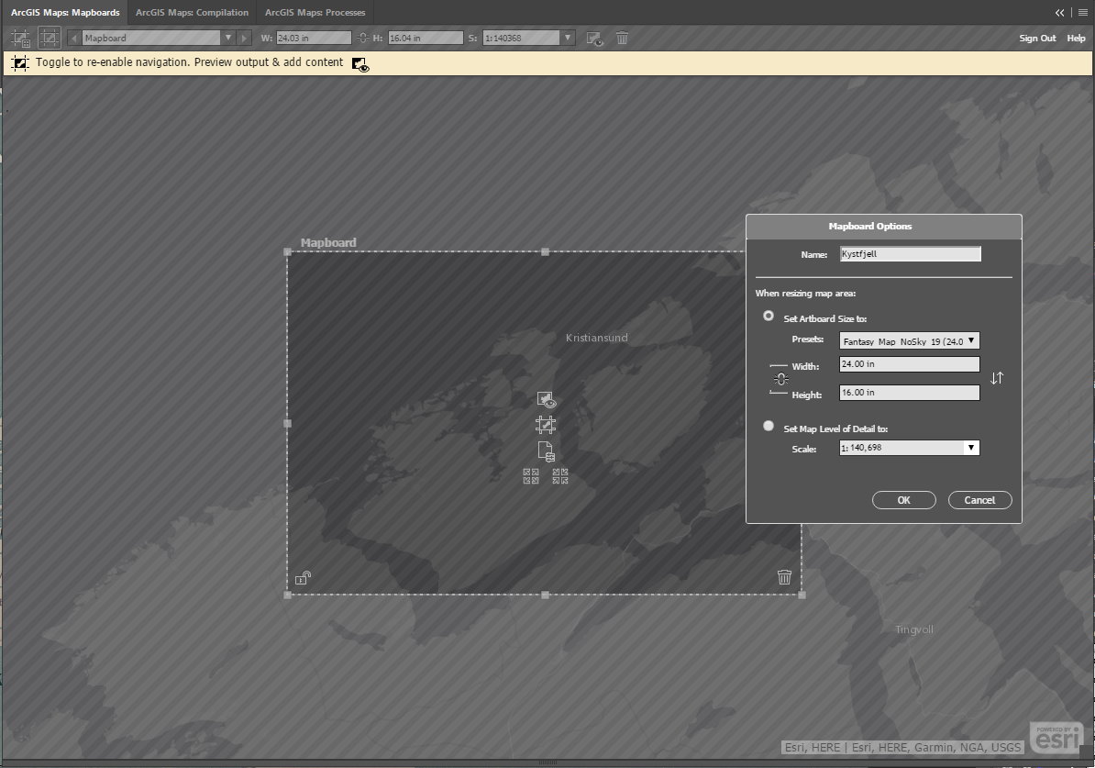The width and height of the screenshot is (1095, 768).
Task: Click Sign Out
Action: 1037,38
